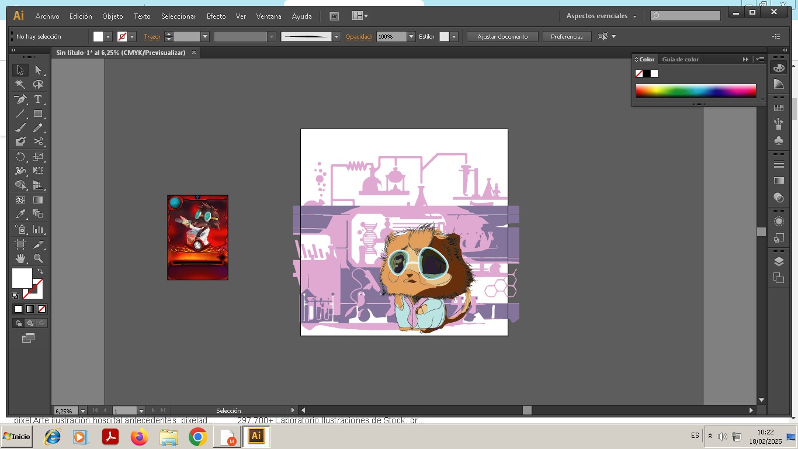This screenshot has width=798, height=449.
Task: Pick the Gradient tool in toolbox
Action: click(x=38, y=200)
